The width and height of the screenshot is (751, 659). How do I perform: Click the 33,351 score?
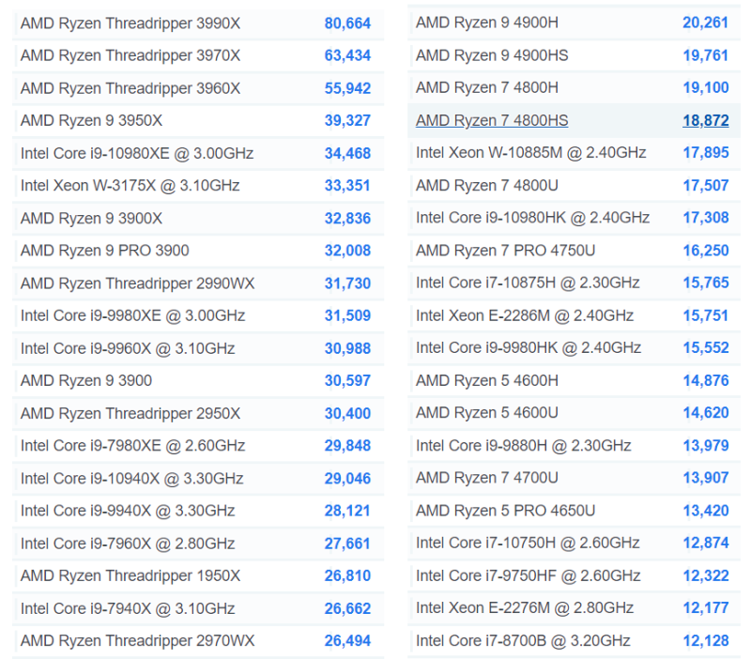(347, 186)
